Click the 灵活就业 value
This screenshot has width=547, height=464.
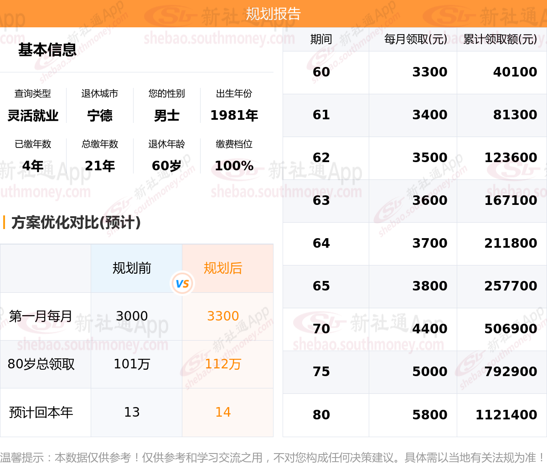33,116
